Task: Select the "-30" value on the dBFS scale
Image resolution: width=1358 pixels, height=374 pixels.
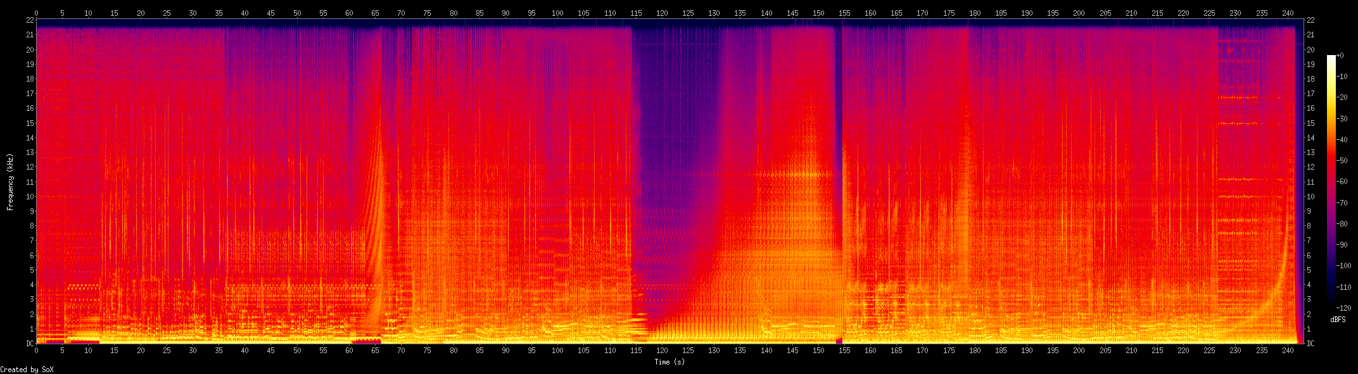Action: tap(1342, 118)
